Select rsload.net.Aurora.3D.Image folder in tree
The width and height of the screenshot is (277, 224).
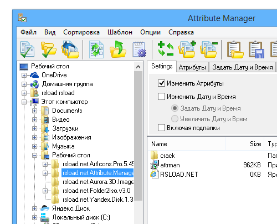98,182
